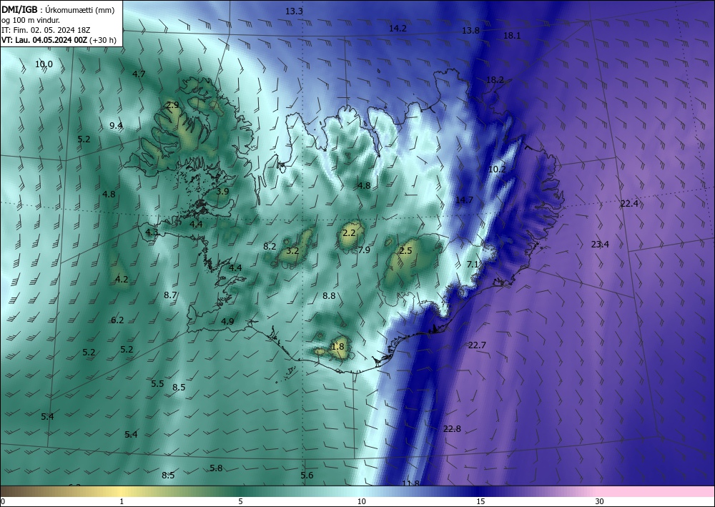715x507 pixels.
Task: Click the colorbar tick label 15
Action: click(480, 502)
